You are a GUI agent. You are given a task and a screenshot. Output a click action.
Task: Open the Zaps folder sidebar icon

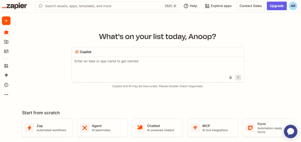pyautogui.click(x=6, y=42)
